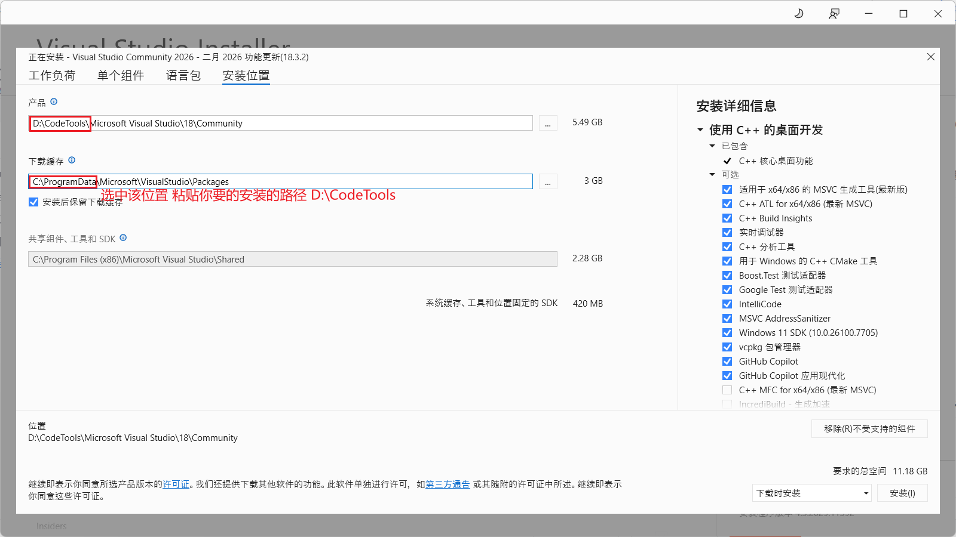
Task: Uncheck 适用于 x64/x86 的 MSVC 生成工具
Action: (x=727, y=190)
